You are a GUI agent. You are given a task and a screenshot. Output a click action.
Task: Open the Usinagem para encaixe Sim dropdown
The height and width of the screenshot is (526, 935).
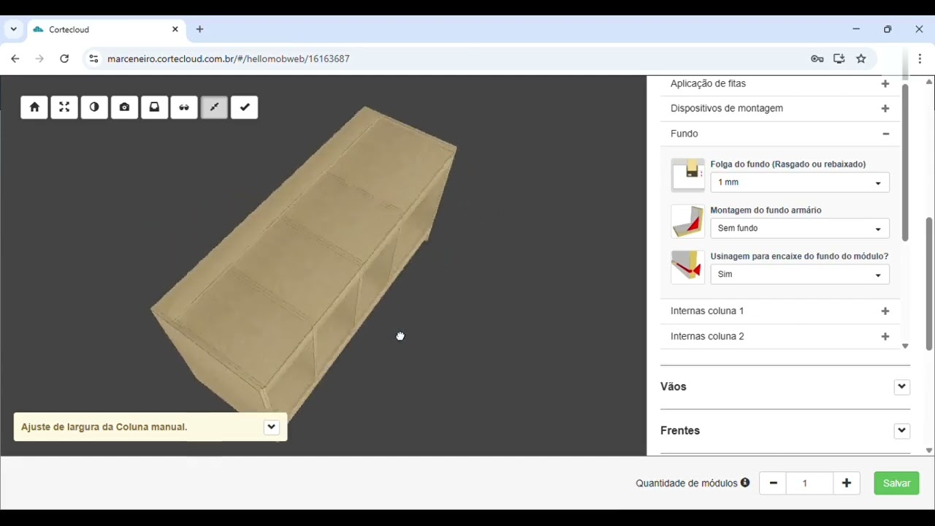point(800,275)
